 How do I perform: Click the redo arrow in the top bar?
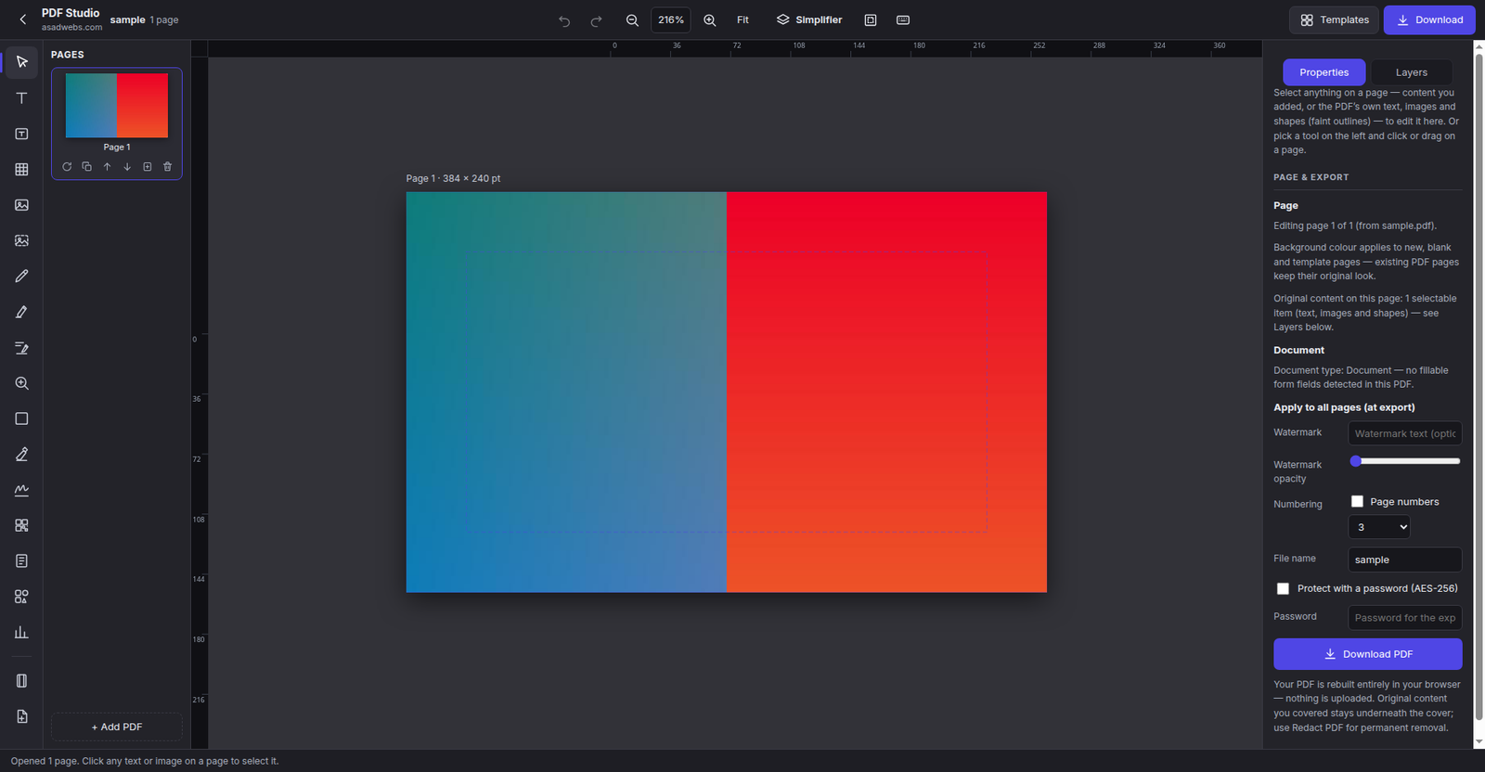[597, 20]
